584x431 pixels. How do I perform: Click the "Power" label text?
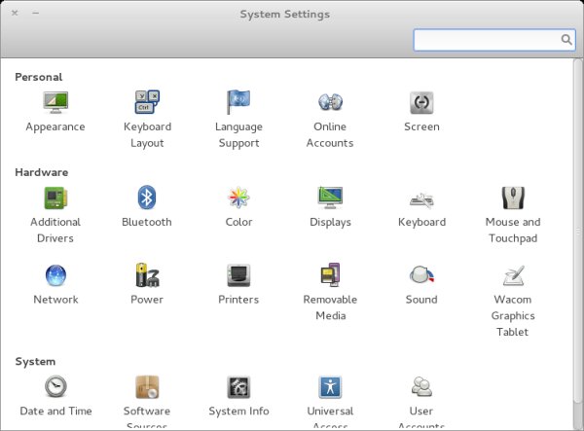[147, 300]
